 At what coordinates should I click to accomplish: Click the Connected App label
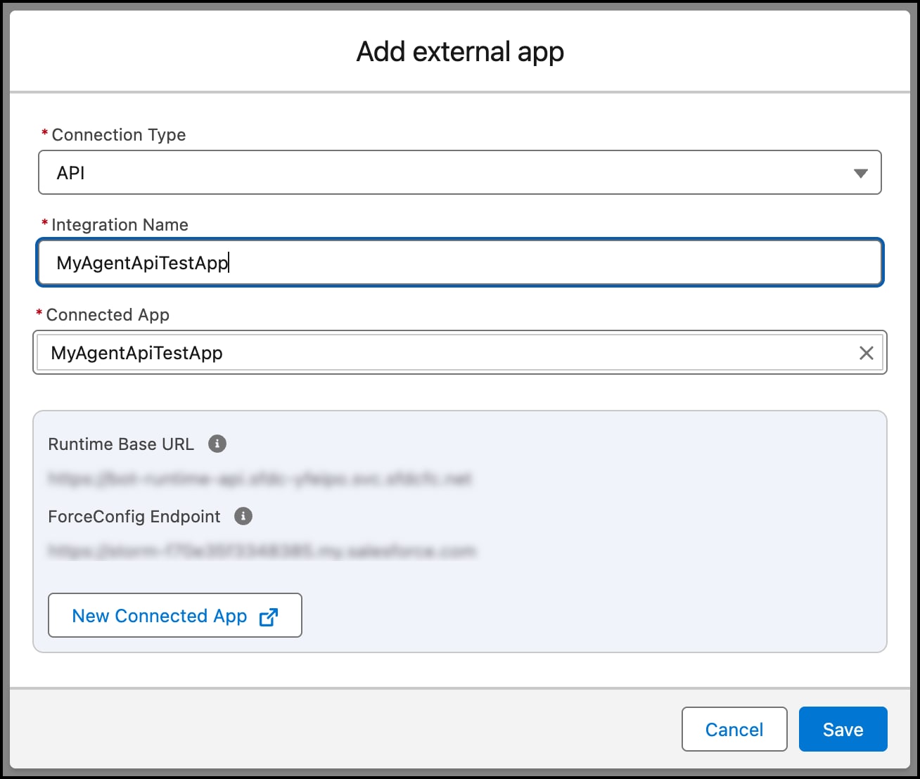[x=108, y=315]
